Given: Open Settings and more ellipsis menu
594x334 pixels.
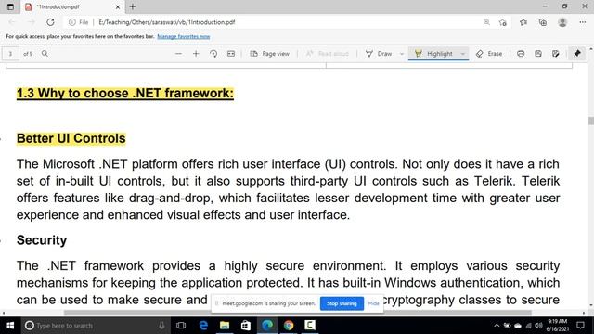Looking at the screenshot, I should pyautogui.click(x=583, y=22).
